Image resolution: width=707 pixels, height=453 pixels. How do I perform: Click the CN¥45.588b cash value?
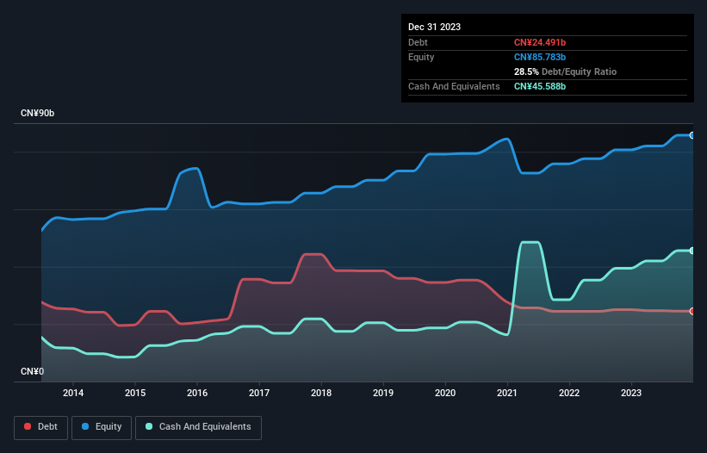pyautogui.click(x=540, y=86)
